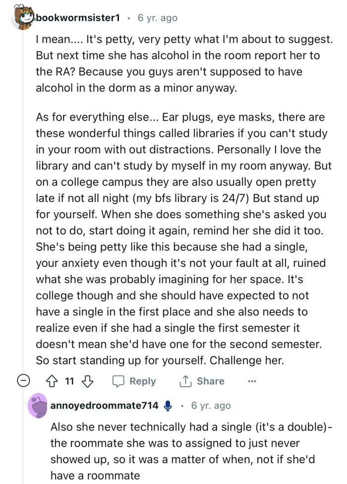The image size is (347, 484).
Task: Collapse the bookwormsister1 comment thread
Action: (23, 381)
